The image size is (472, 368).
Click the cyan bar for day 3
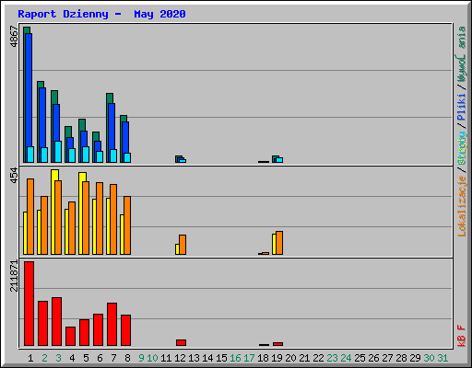[x=58, y=152]
